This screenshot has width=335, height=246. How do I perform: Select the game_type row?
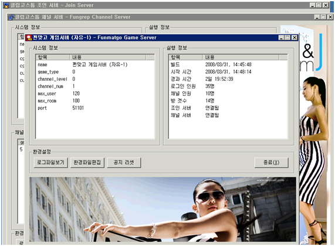[x=95, y=72]
